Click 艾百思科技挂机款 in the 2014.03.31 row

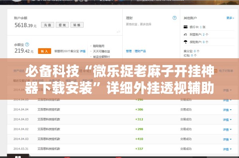click(x=49, y=149)
